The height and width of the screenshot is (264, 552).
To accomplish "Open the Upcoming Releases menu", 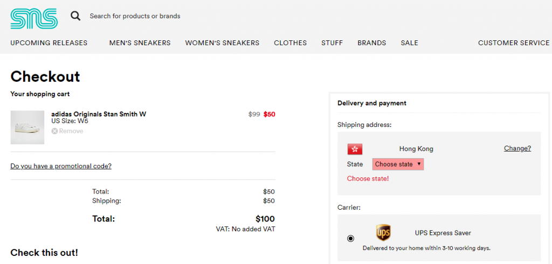I will (x=49, y=43).
